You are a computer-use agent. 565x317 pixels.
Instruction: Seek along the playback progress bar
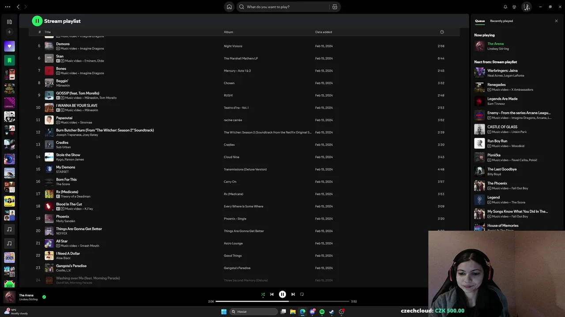pos(282,301)
